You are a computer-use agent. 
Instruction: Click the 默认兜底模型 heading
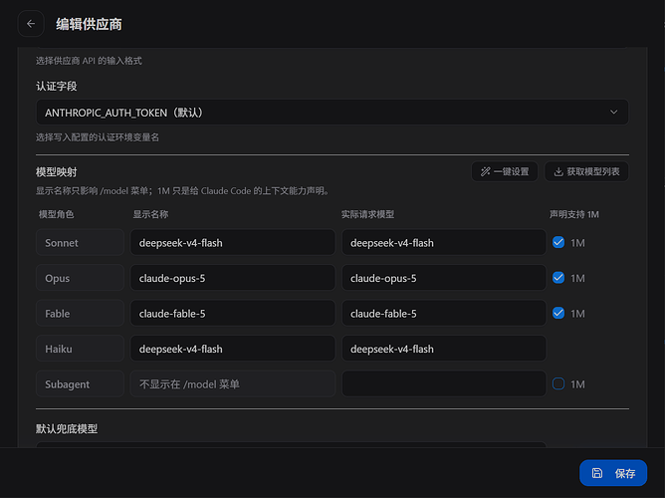coord(67,429)
